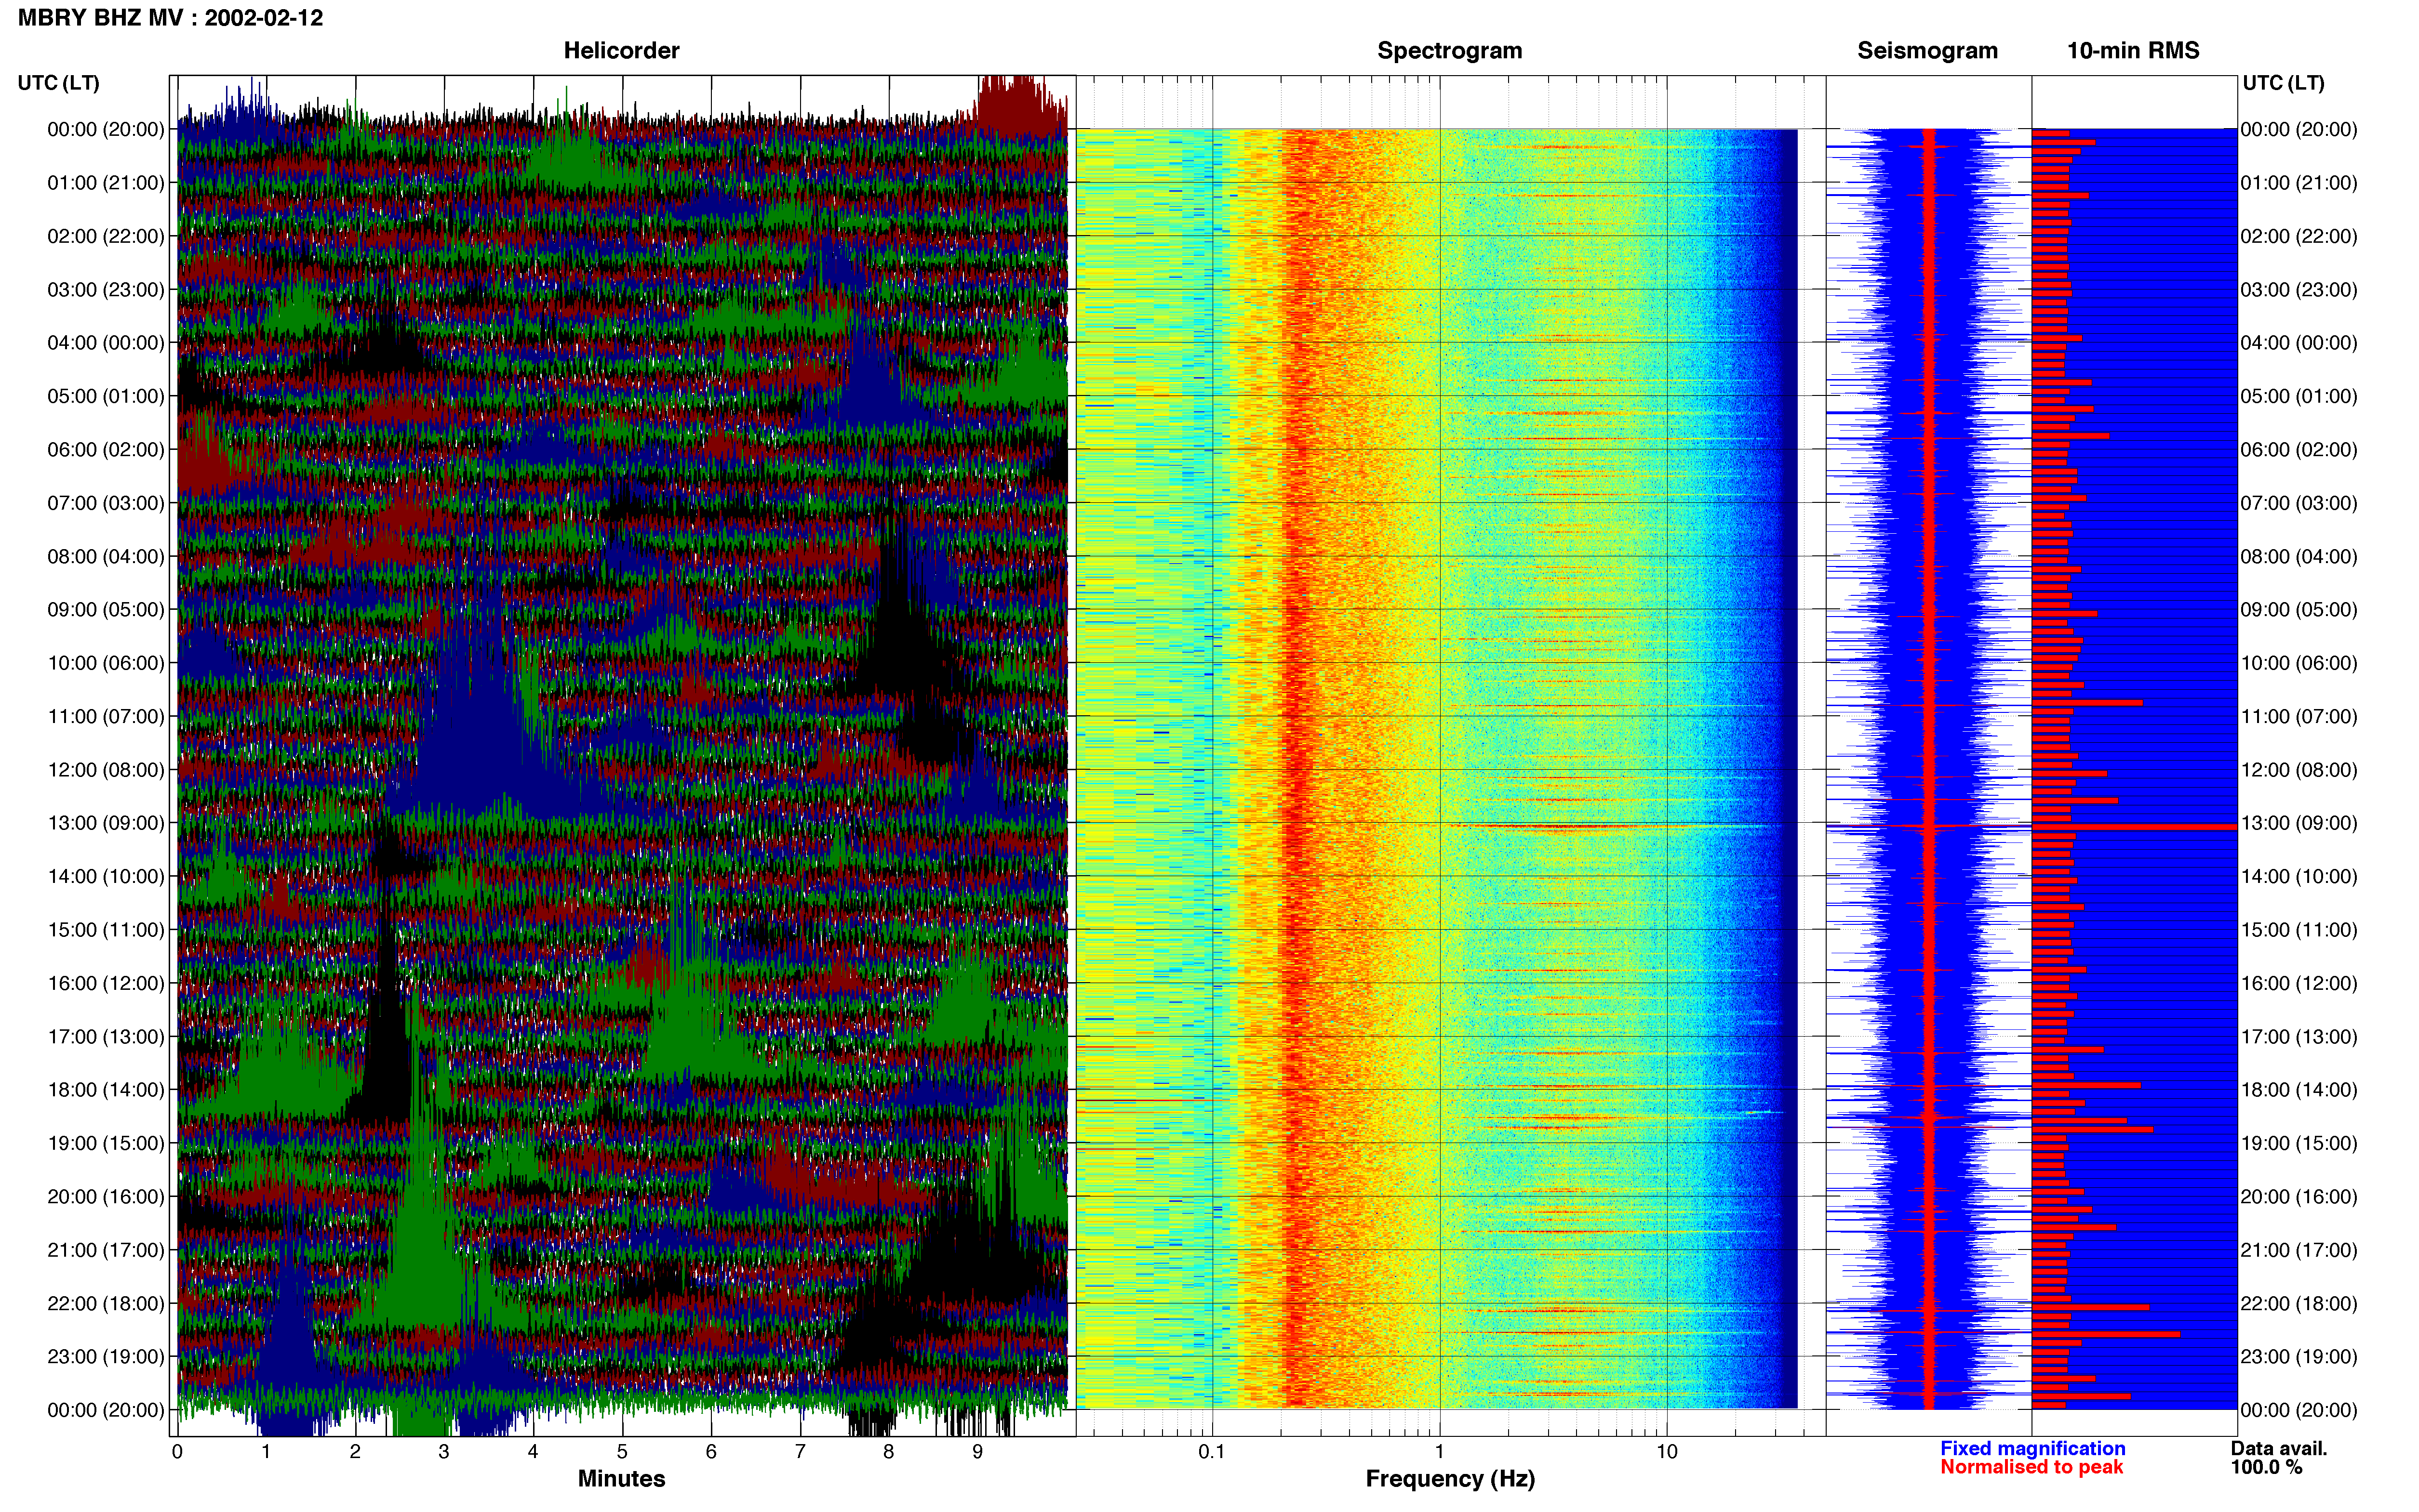This screenshot has height=1512, width=2419.
Task: Click the right 'UTC (LT)' axis label
Action: [2283, 83]
